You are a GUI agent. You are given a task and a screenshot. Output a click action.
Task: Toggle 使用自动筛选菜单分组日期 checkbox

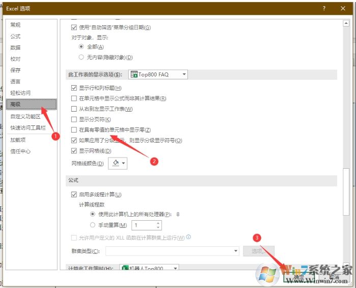point(74,28)
